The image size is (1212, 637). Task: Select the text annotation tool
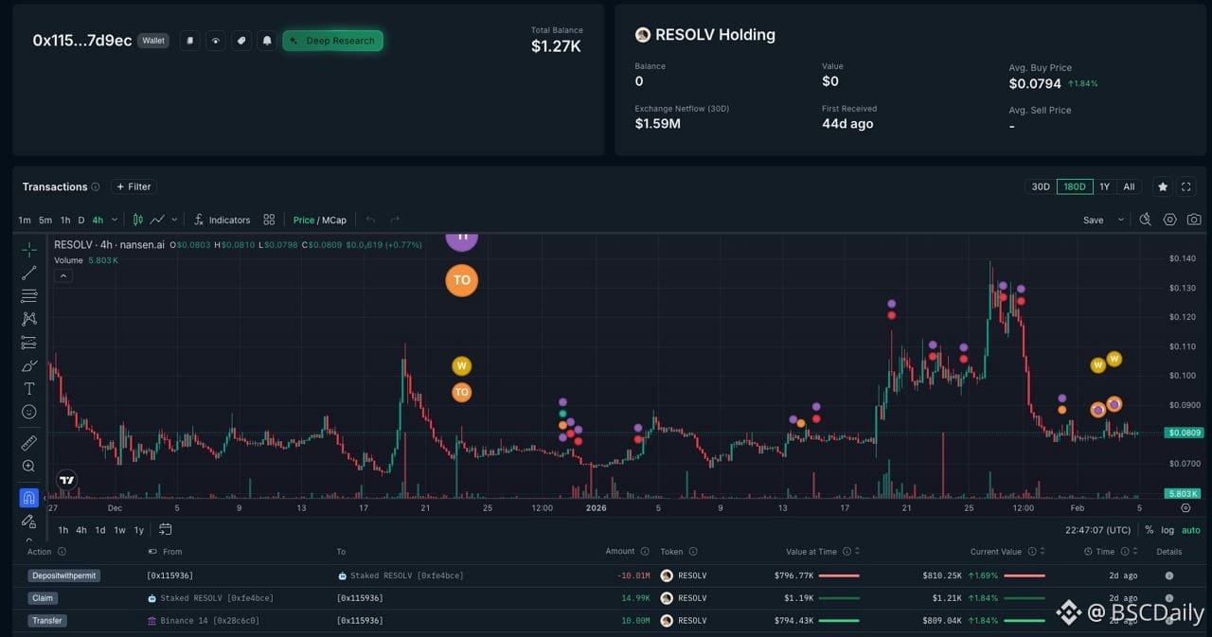[29, 388]
